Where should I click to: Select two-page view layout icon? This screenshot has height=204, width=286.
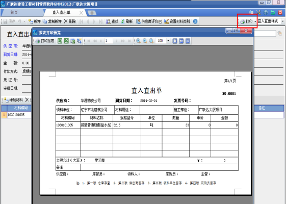tap(181, 41)
